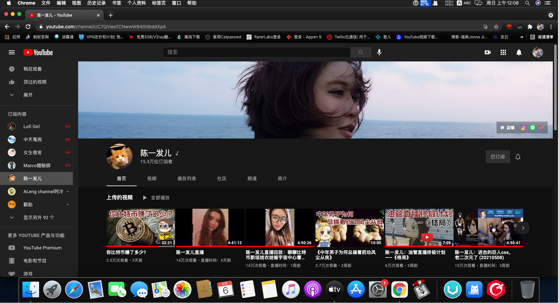Image resolution: width=559 pixels, height=303 pixels.
Task: Toggle the 已订阅 subscription button
Action: [498, 157]
